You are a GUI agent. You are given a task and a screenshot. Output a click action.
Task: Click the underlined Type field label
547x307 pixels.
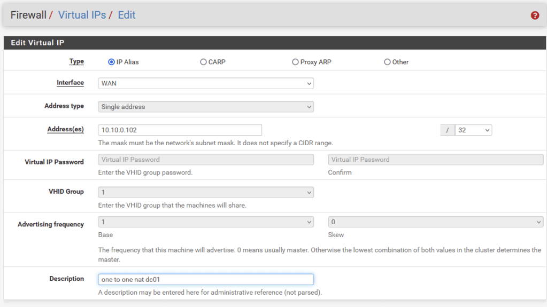(x=76, y=61)
